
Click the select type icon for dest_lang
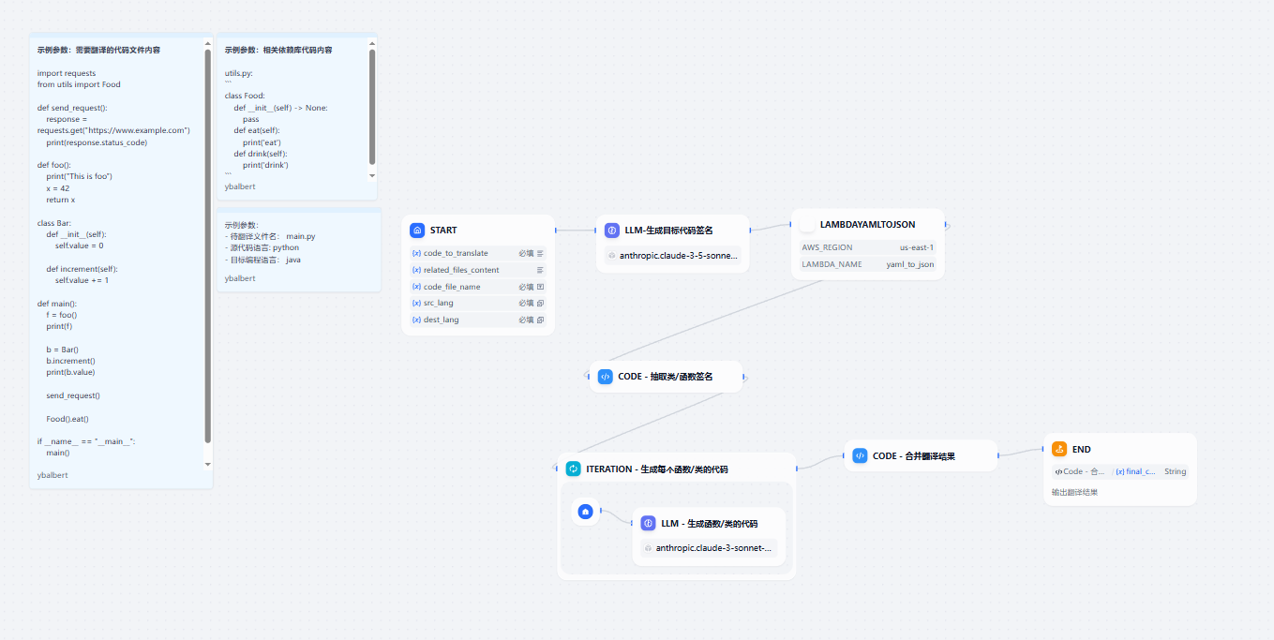coord(540,320)
